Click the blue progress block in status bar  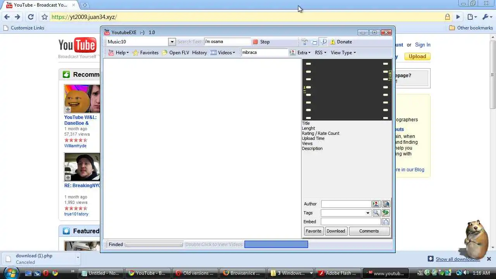pos(276,244)
